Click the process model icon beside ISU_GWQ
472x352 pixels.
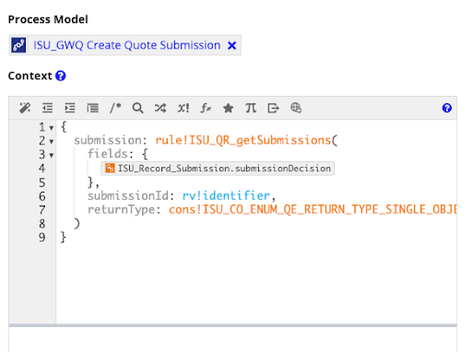[18, 45]
